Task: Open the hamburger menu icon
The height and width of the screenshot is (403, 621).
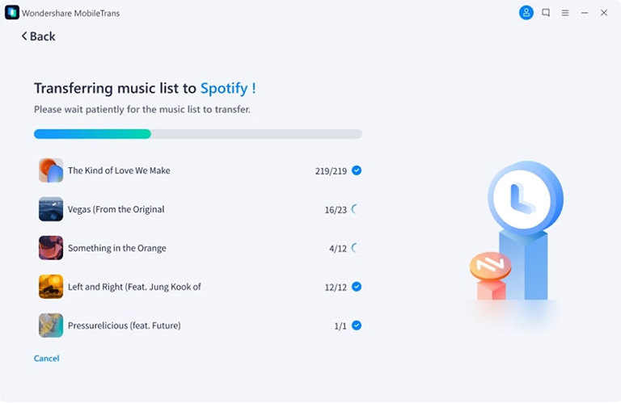Action: tap(565, 13)
